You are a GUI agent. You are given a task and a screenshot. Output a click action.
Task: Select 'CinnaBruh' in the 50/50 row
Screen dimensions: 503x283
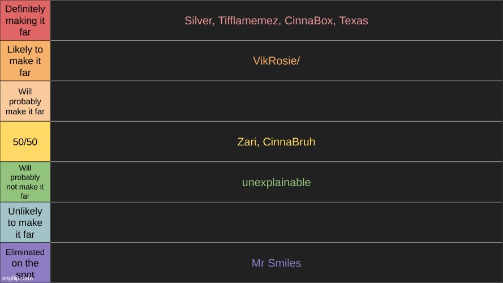pos(289,142)
